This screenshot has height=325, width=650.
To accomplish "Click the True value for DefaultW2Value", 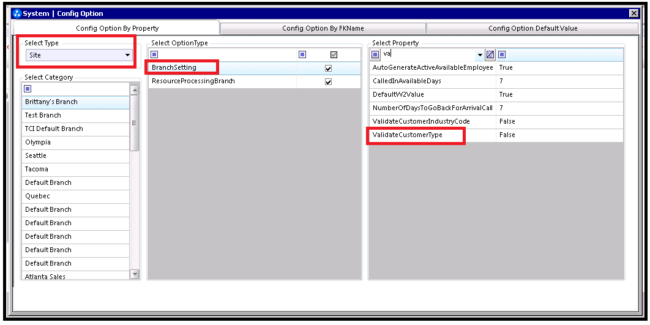I will [x=559, y=94].
